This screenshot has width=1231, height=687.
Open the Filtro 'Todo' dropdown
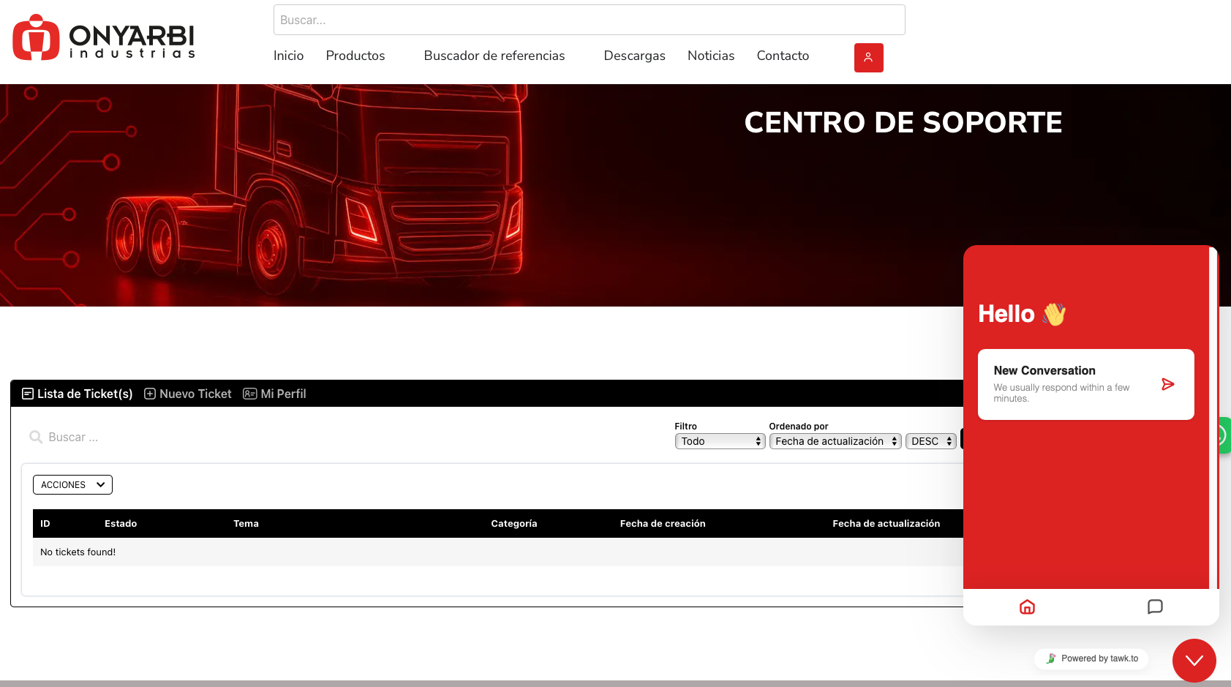click(x=720, y=441)
